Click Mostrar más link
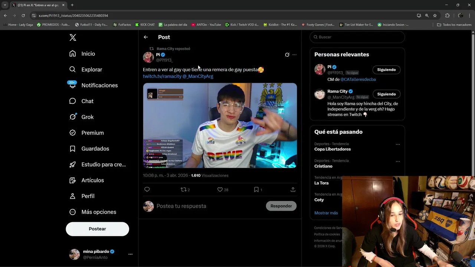 [326, 213]
